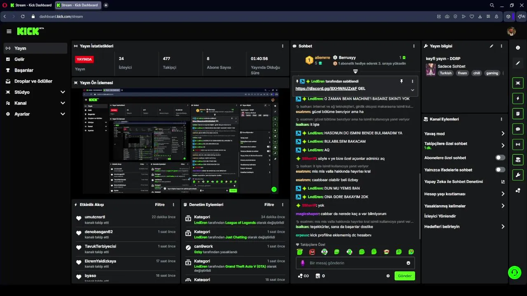The height and width of the screenshot is (296, 527).
Task: Open the pinned discord.gg link
Action: 326,89
